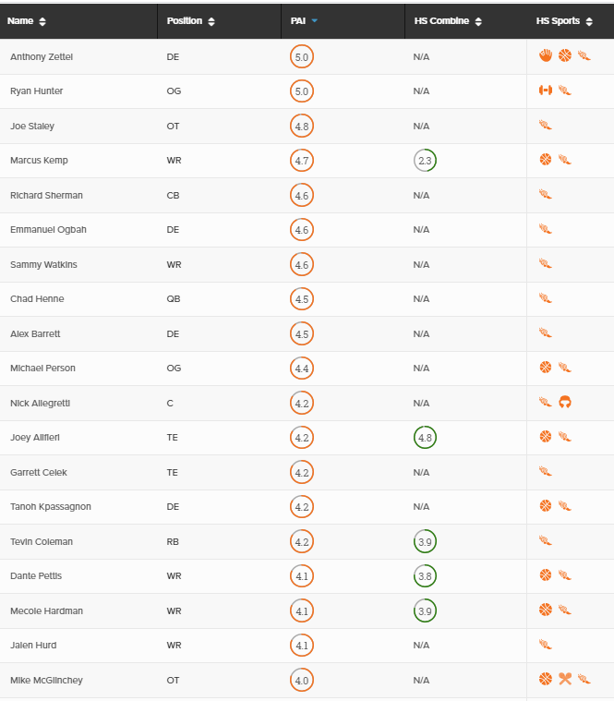Click Michael Person's basketball icon

pos(545,367)
